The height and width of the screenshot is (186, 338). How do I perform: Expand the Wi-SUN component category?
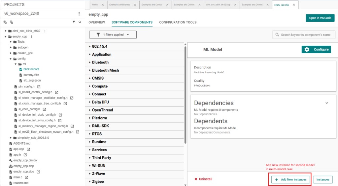(x=90, y=166)
